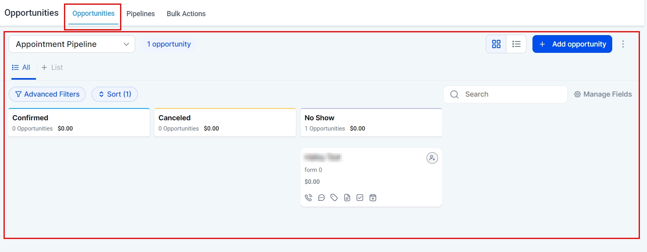Open Advanced Filters panel
The image size is (647, 252).
(x=47, y=94)
